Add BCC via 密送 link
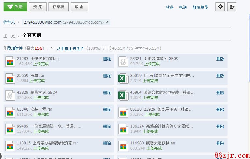The image size is (250, 159). [x=183, y=7]
